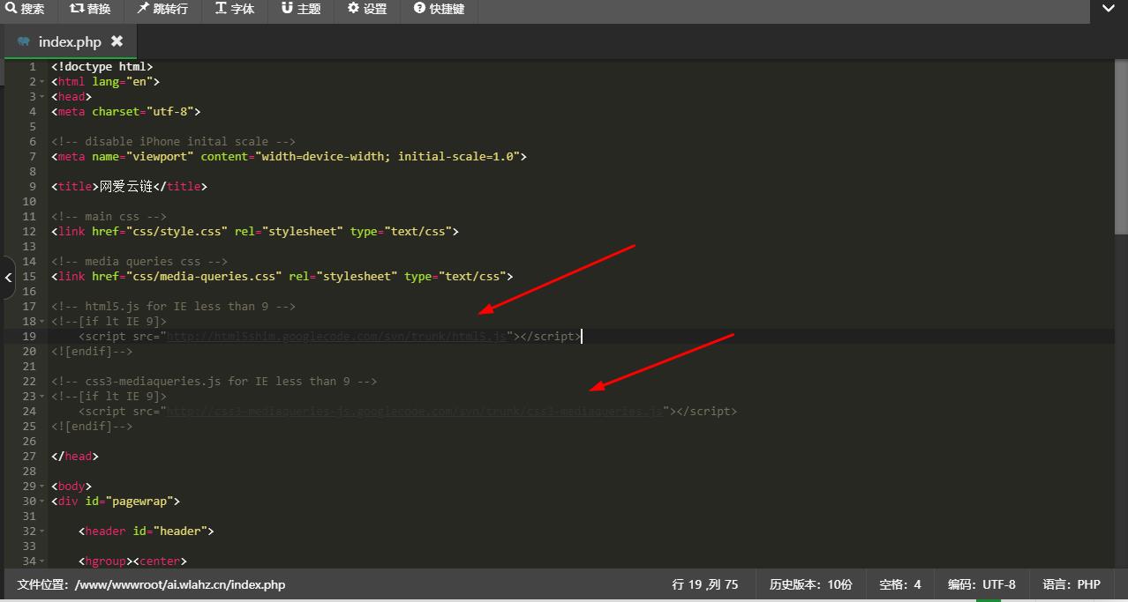The width and height of the screenshot is (1128, 602).
Task: Open the 字体 font settings
Action: 234,9
